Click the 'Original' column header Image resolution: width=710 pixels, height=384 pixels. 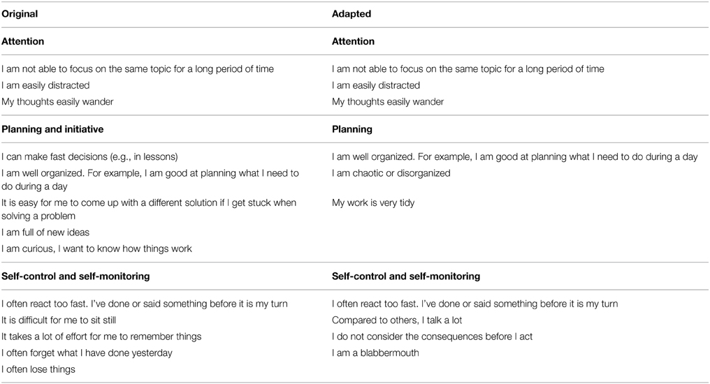click(20, 13)
